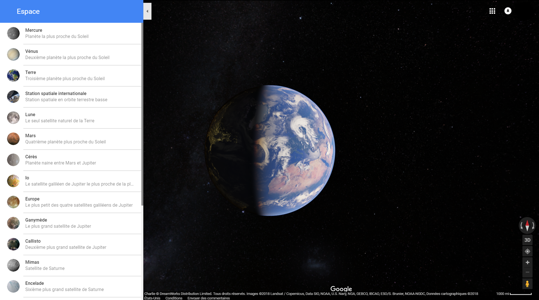Zoom in with the plus button

[527, 263]
